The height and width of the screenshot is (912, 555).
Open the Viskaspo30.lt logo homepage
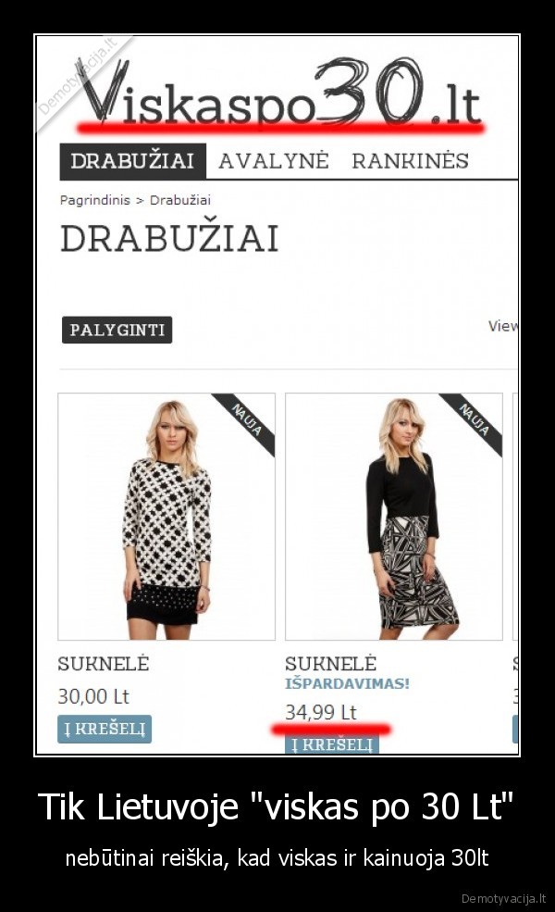279,92
